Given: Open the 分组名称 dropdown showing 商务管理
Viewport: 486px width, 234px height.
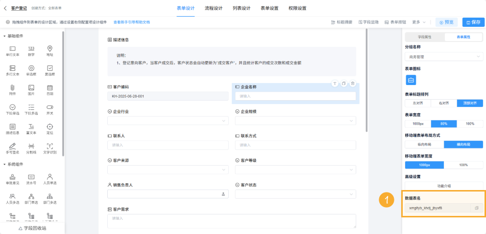Looking at the screenshot, I should (444, 57).
